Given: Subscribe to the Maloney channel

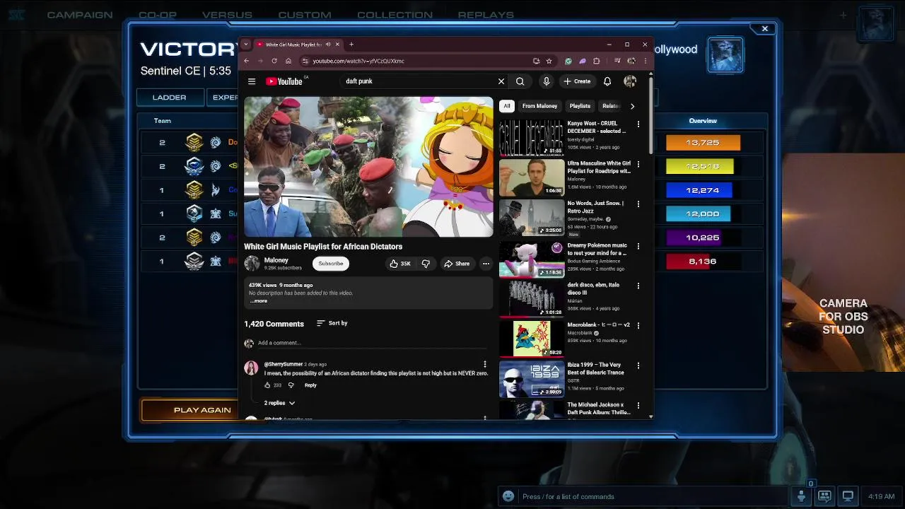Looking at the screenshot, I should click(331, 264).
